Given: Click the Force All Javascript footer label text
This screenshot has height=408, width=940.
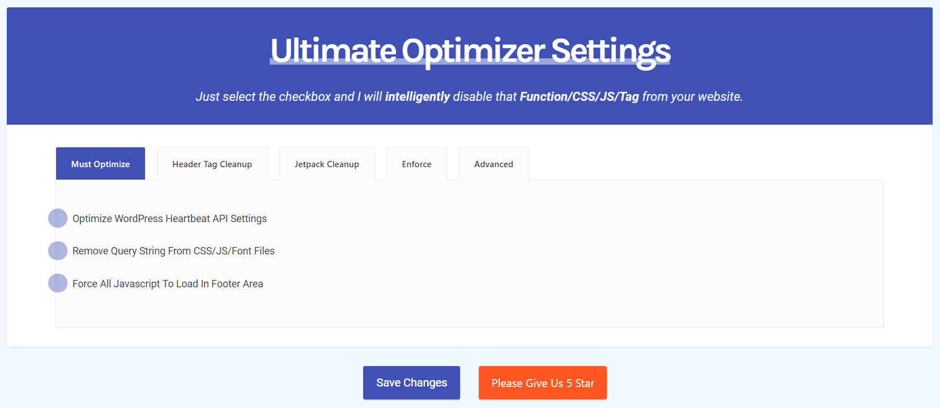Looking at the screenshot, I should (168, 284).
